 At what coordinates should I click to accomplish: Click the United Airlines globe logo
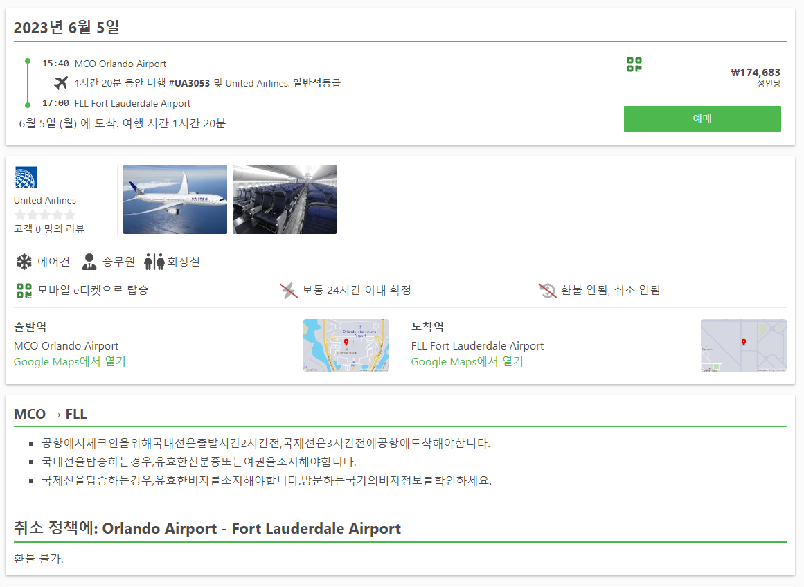tap(26, 177)
